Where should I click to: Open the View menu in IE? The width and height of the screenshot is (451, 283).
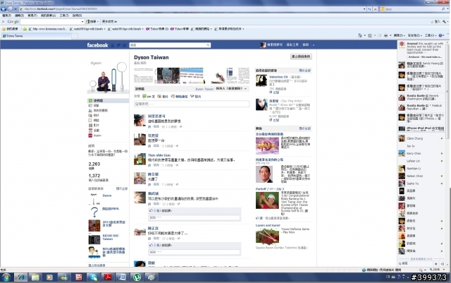point(32,16)
